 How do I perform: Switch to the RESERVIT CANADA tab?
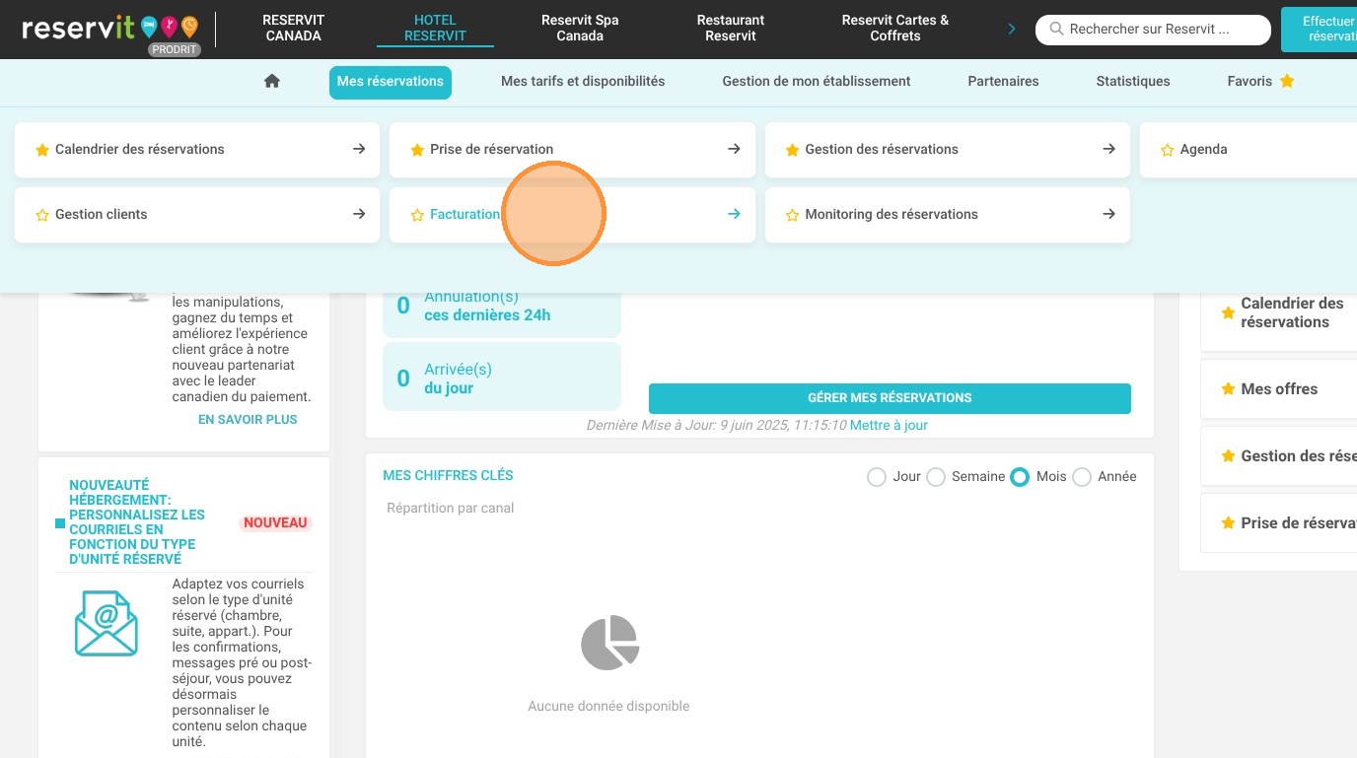(293, 28)
